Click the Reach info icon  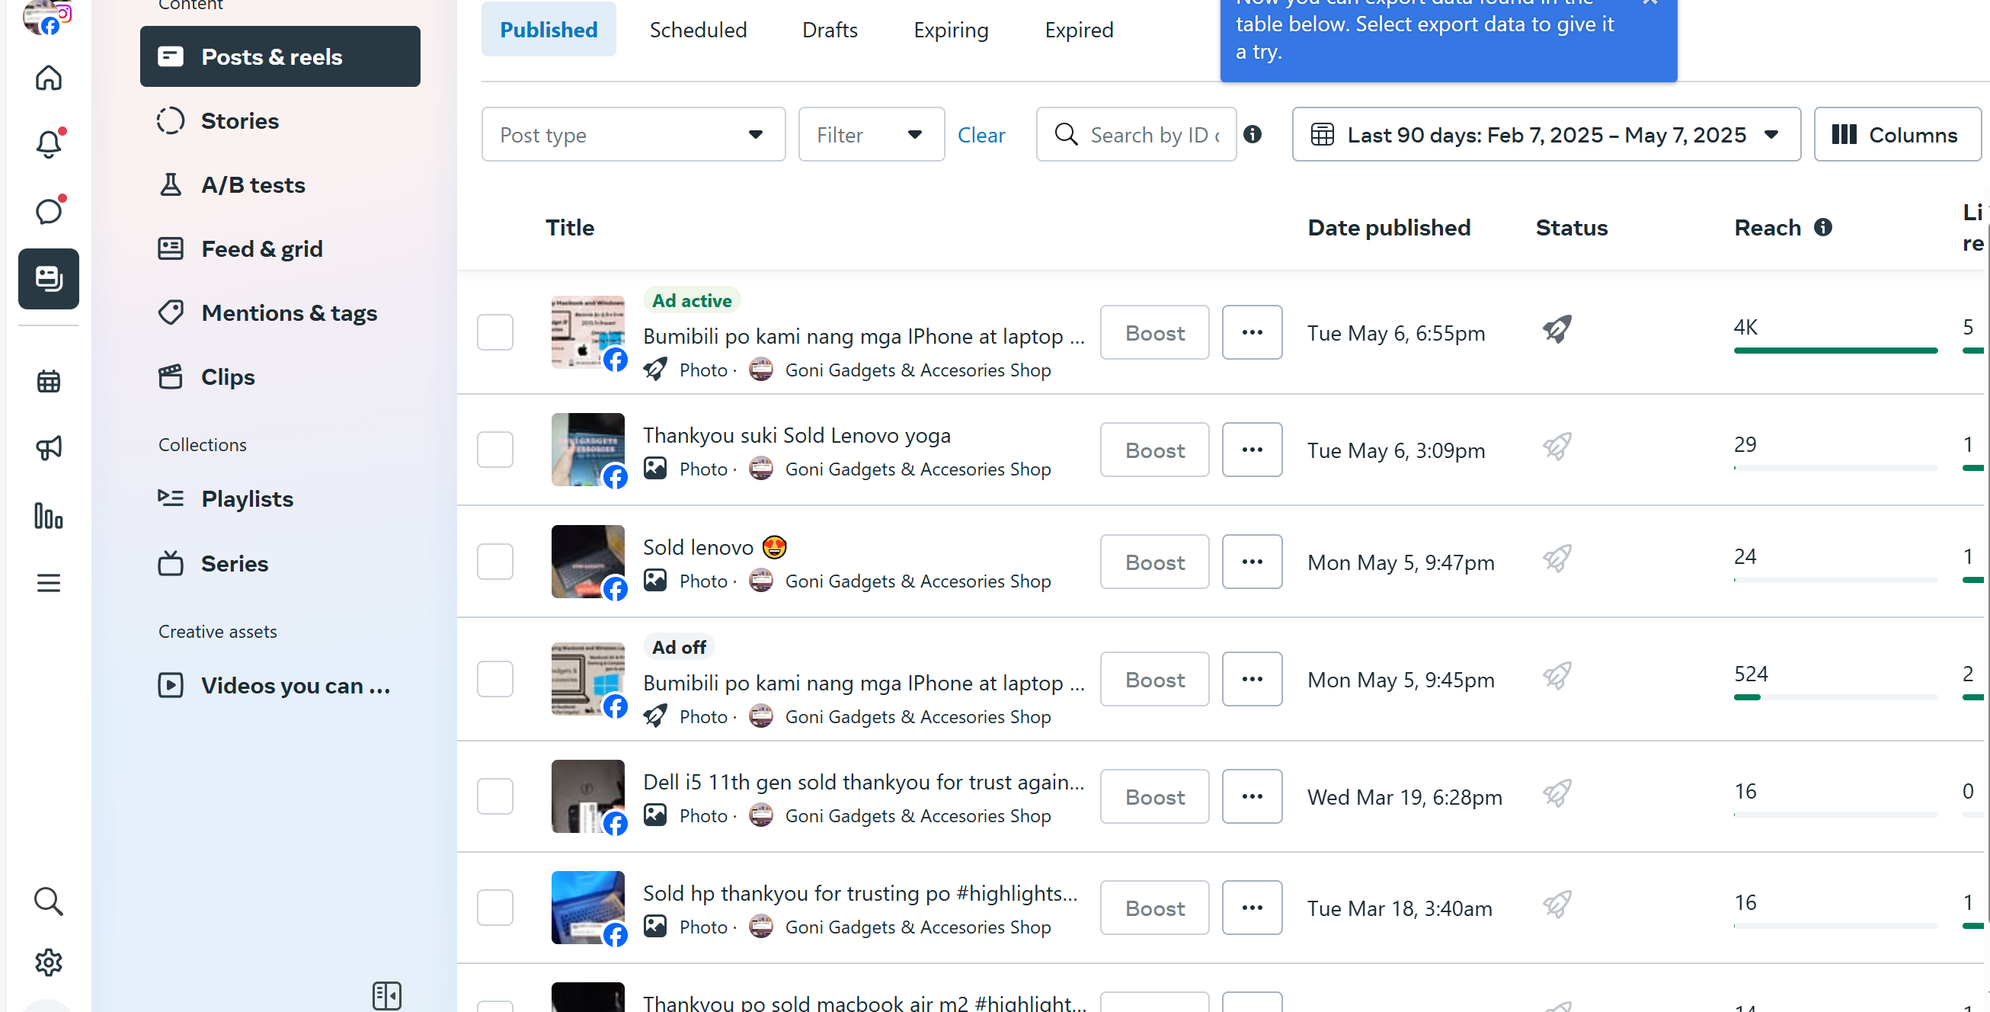click(x=1823, y=227)
